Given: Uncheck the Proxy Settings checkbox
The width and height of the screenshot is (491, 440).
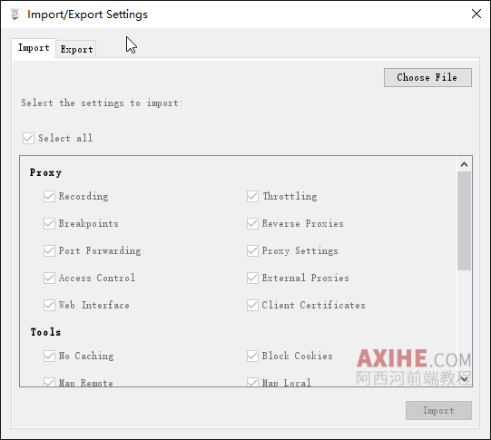Looking at the screenshot, I should [252, 250].
